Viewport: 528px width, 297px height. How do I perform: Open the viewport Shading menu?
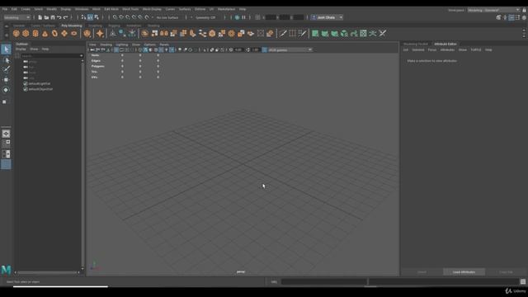tap(106, 45)
